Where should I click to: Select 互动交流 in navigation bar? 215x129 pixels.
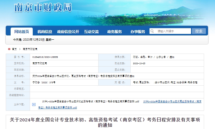(x=91, y=32)
